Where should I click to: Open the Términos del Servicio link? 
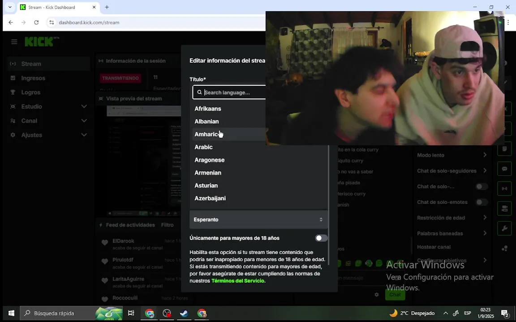(237, 281)
